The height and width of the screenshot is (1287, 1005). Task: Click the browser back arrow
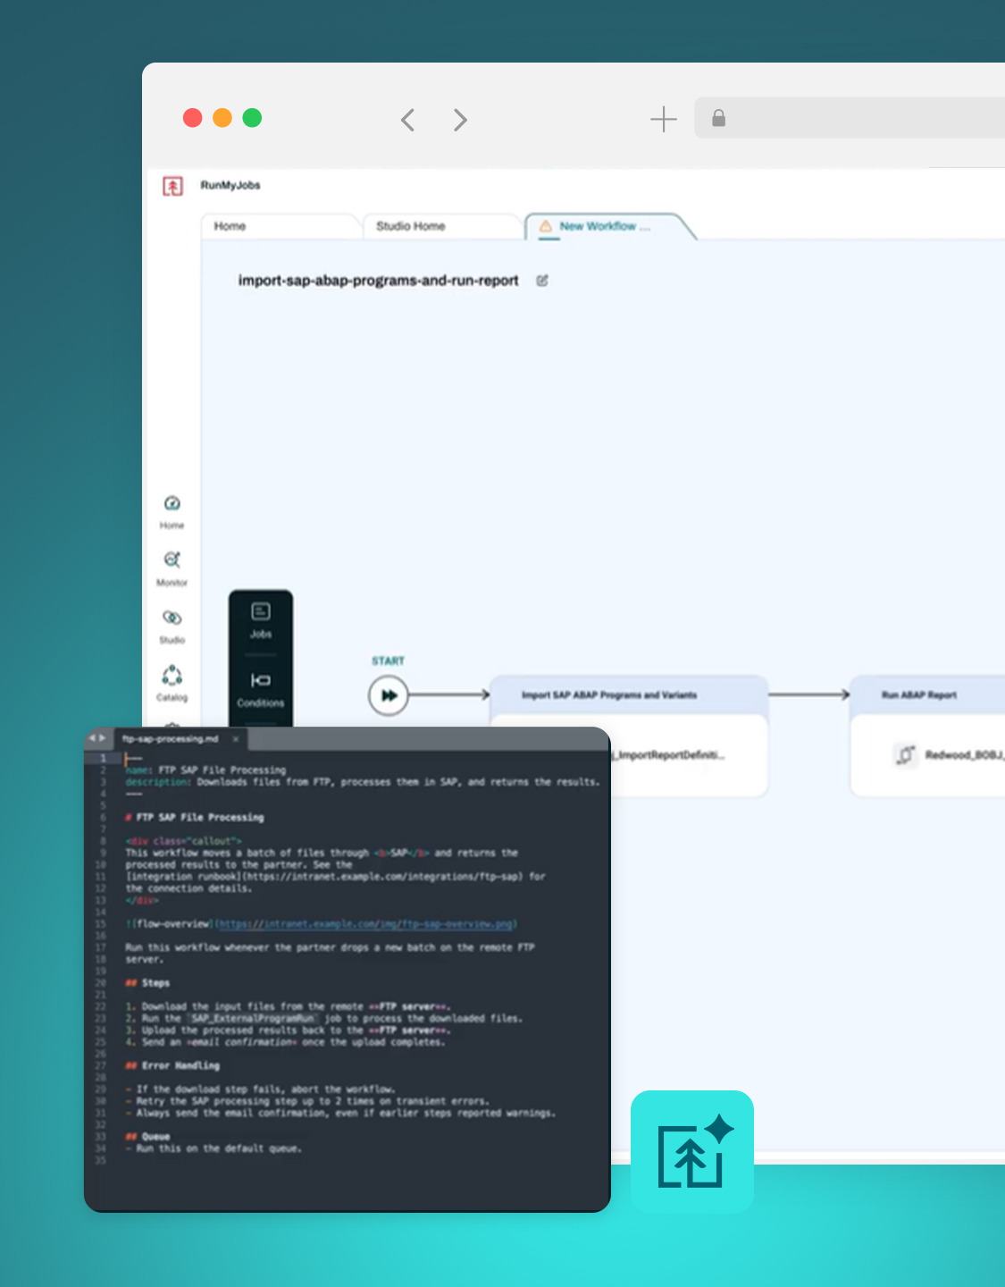coord(407,120)
